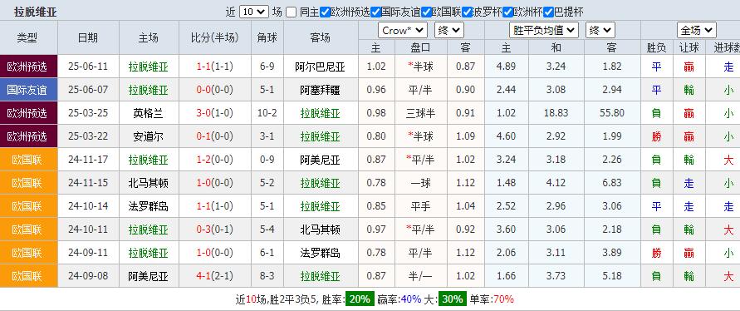740x311 pixels.
Task: Click date 25-03-25 cell
Action: [88, 113]
